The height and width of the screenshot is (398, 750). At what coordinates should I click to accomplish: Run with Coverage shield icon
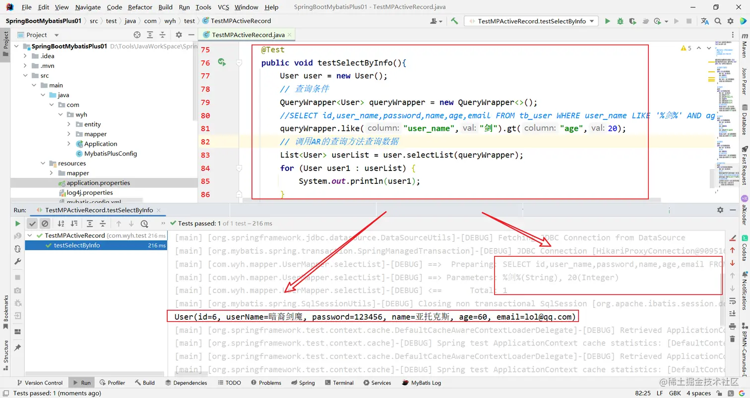click(x=632, y=21)
